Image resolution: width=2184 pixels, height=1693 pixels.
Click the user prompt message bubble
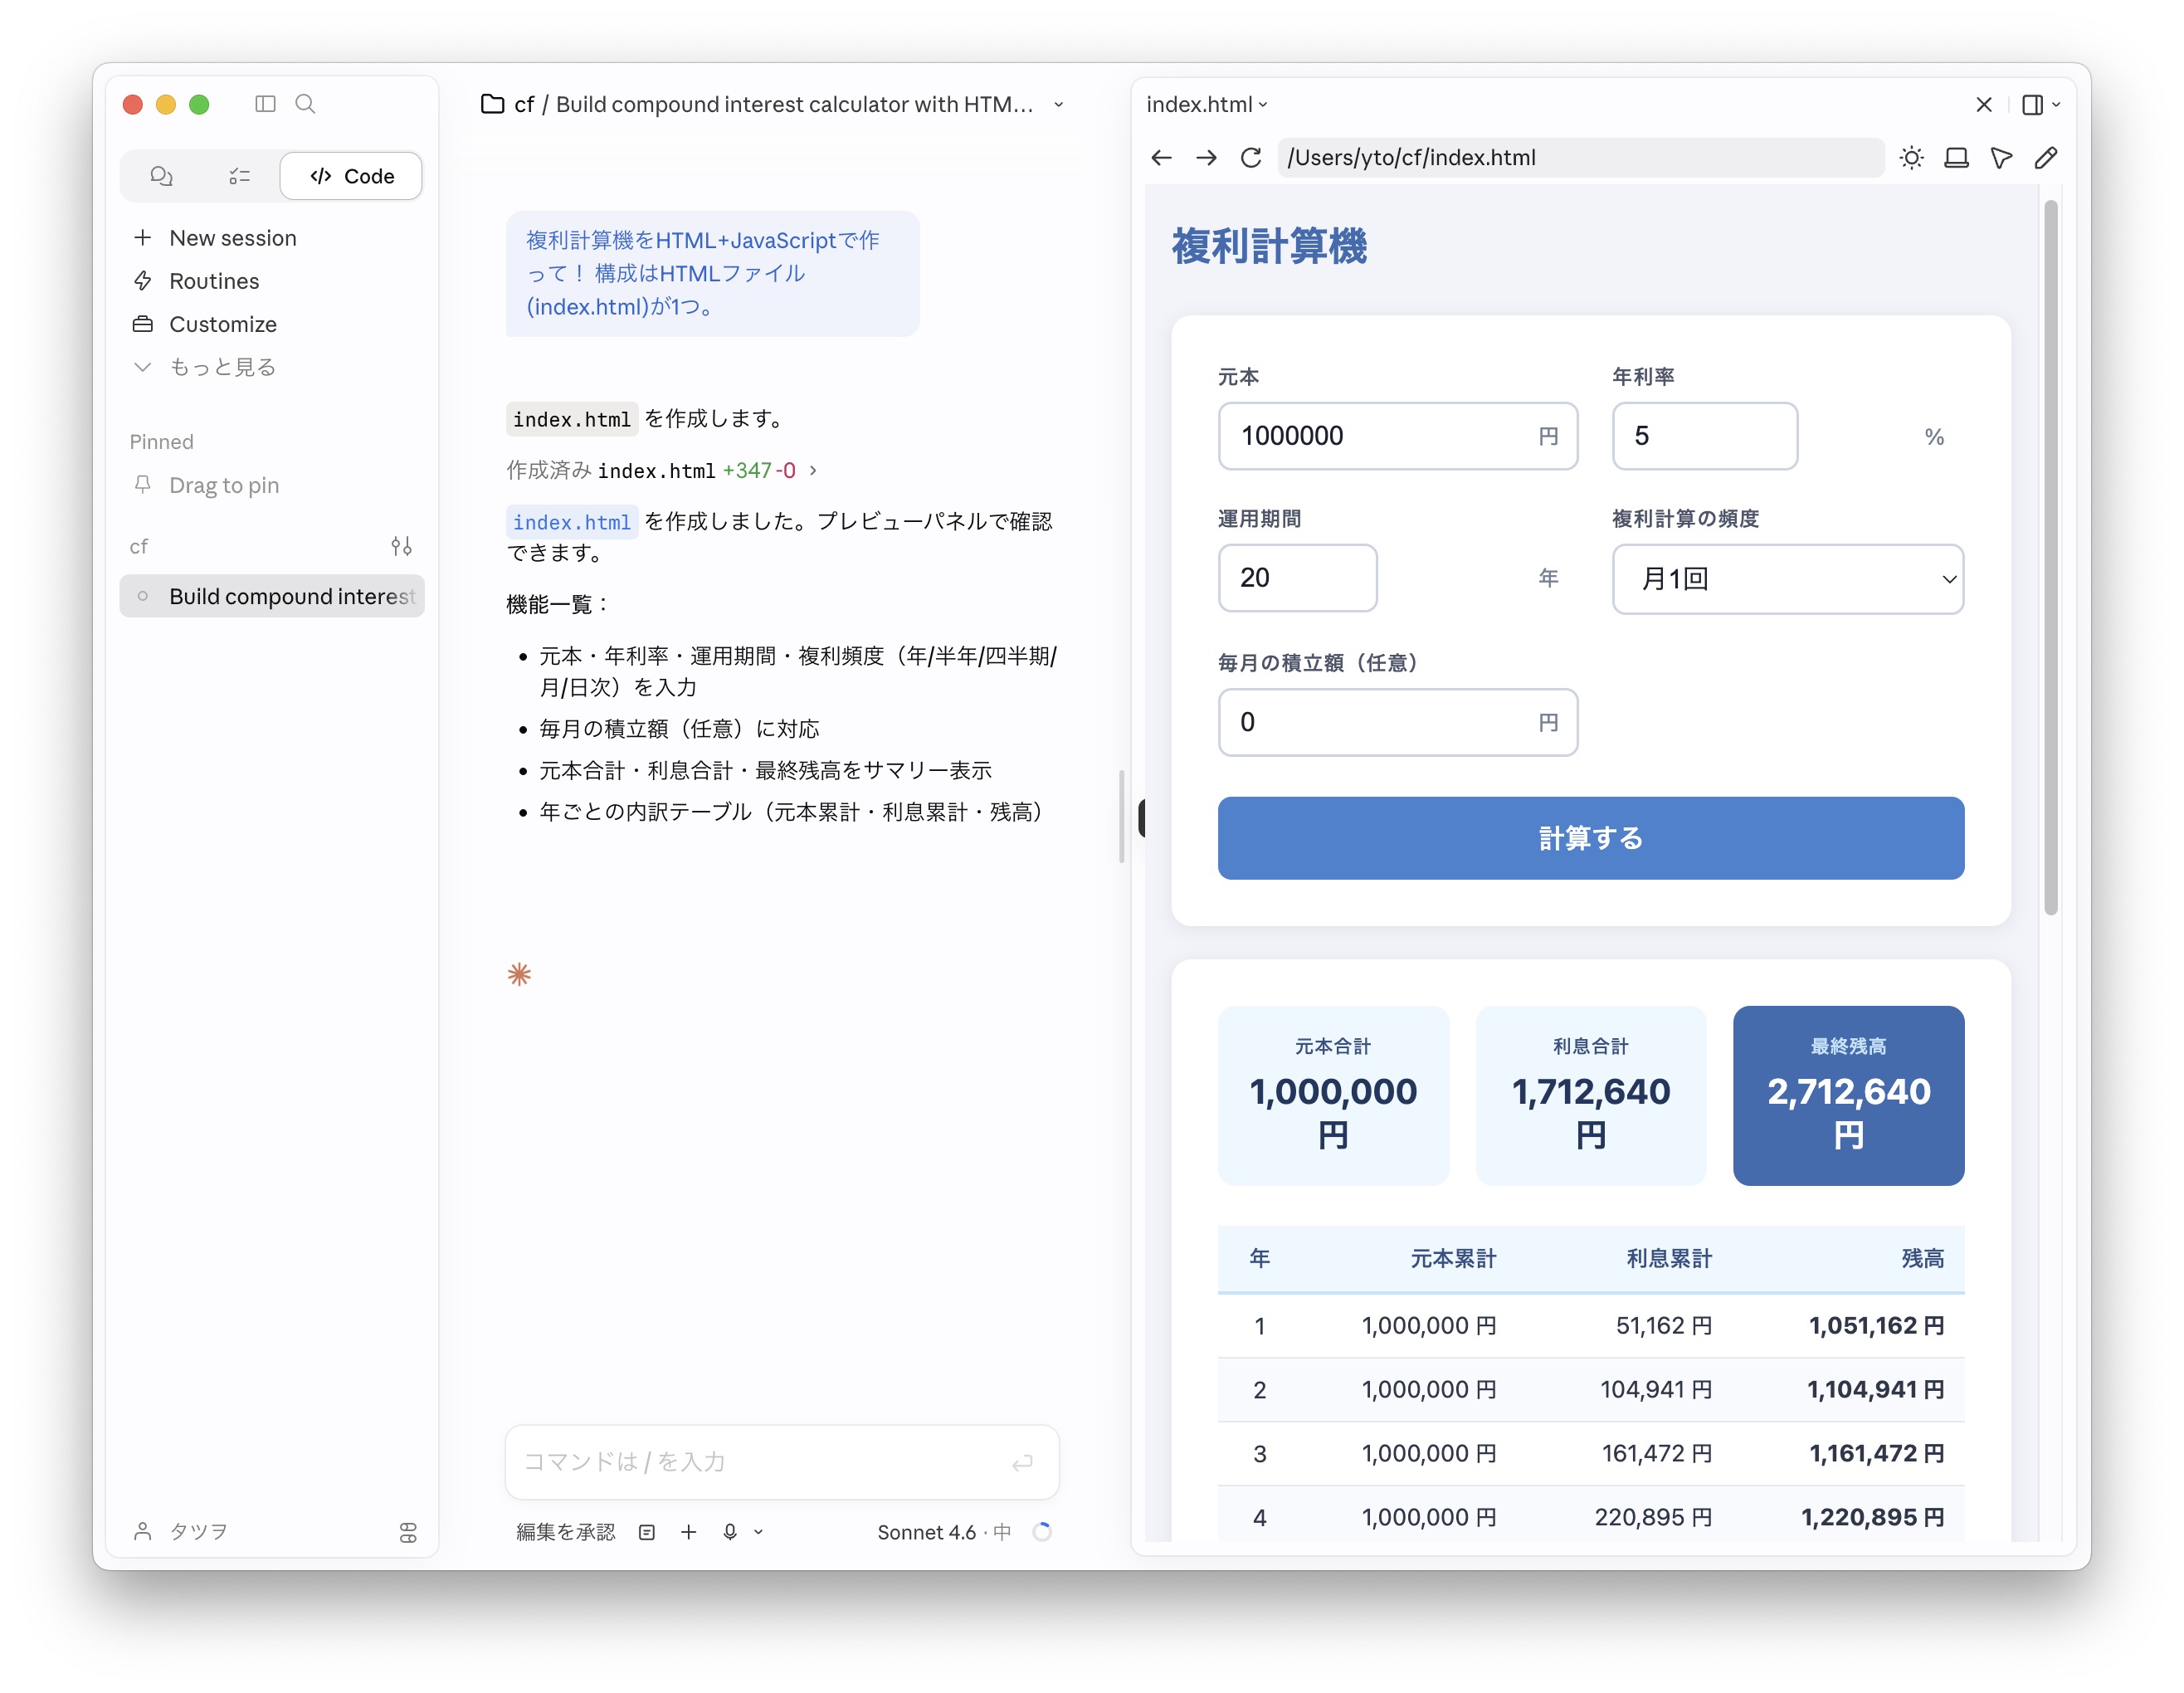pos(712,274)
